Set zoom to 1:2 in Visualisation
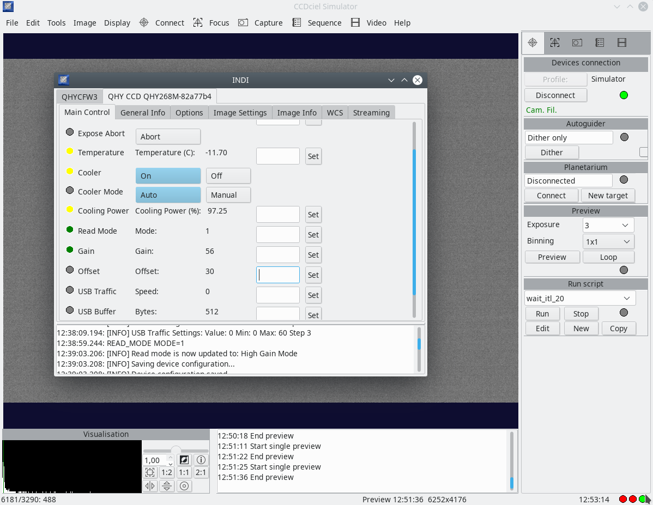The width and height of the screenshot is (653, 505). pos(167,472)
